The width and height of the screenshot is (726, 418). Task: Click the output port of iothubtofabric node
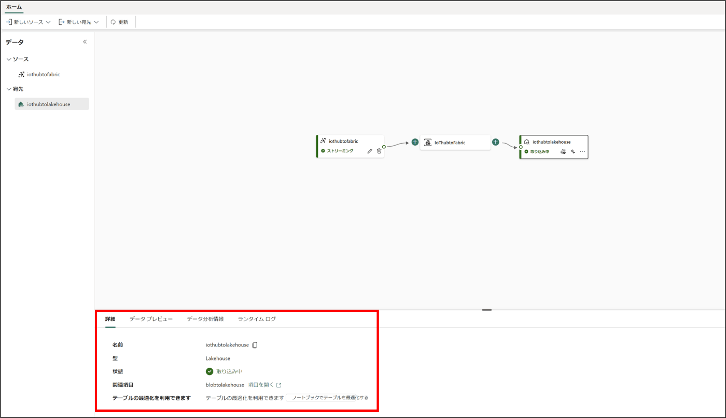[x=384, y=147]
